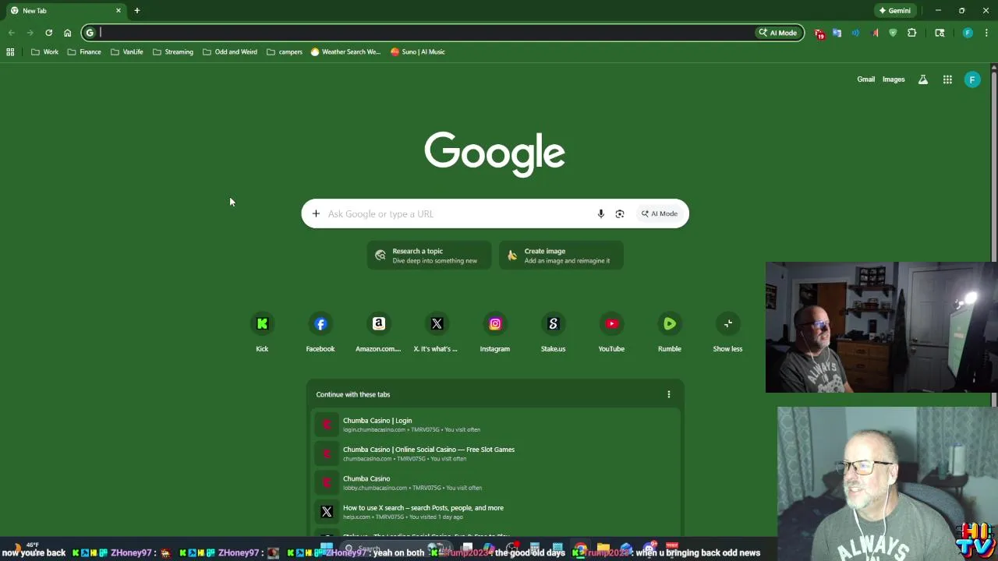Open a new tab with plus button
Screen dimensions: 998x561
(x=136, y=10)
